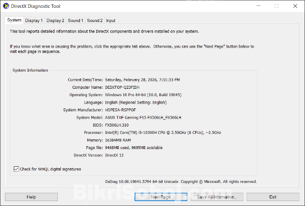Click the 'Processor:' label
This screenshot has height=206, width=305.
pyautogui.click(x=93, y=132)
